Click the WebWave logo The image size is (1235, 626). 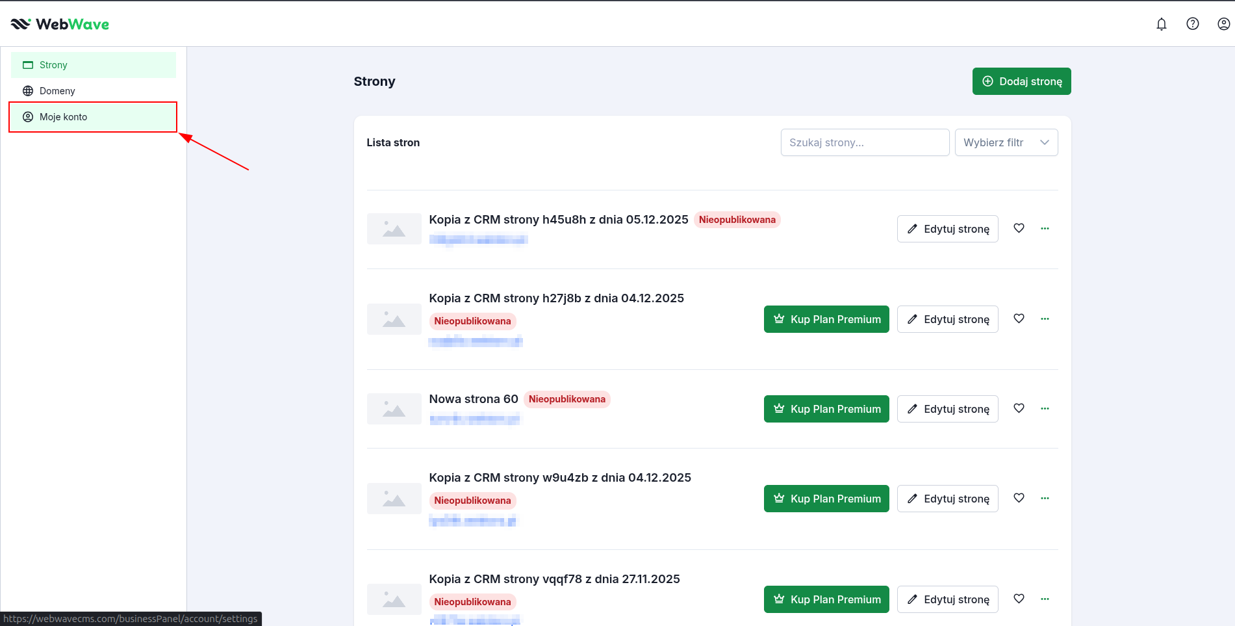(x=60, y=24)
